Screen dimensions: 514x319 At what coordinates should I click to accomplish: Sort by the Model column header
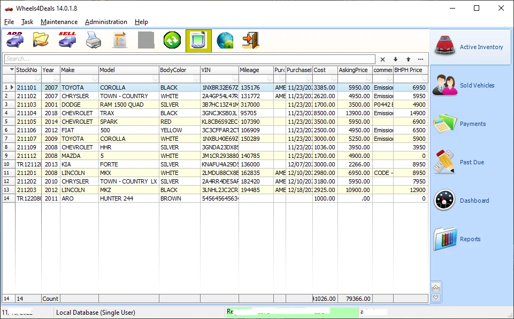tap(129, 70)
